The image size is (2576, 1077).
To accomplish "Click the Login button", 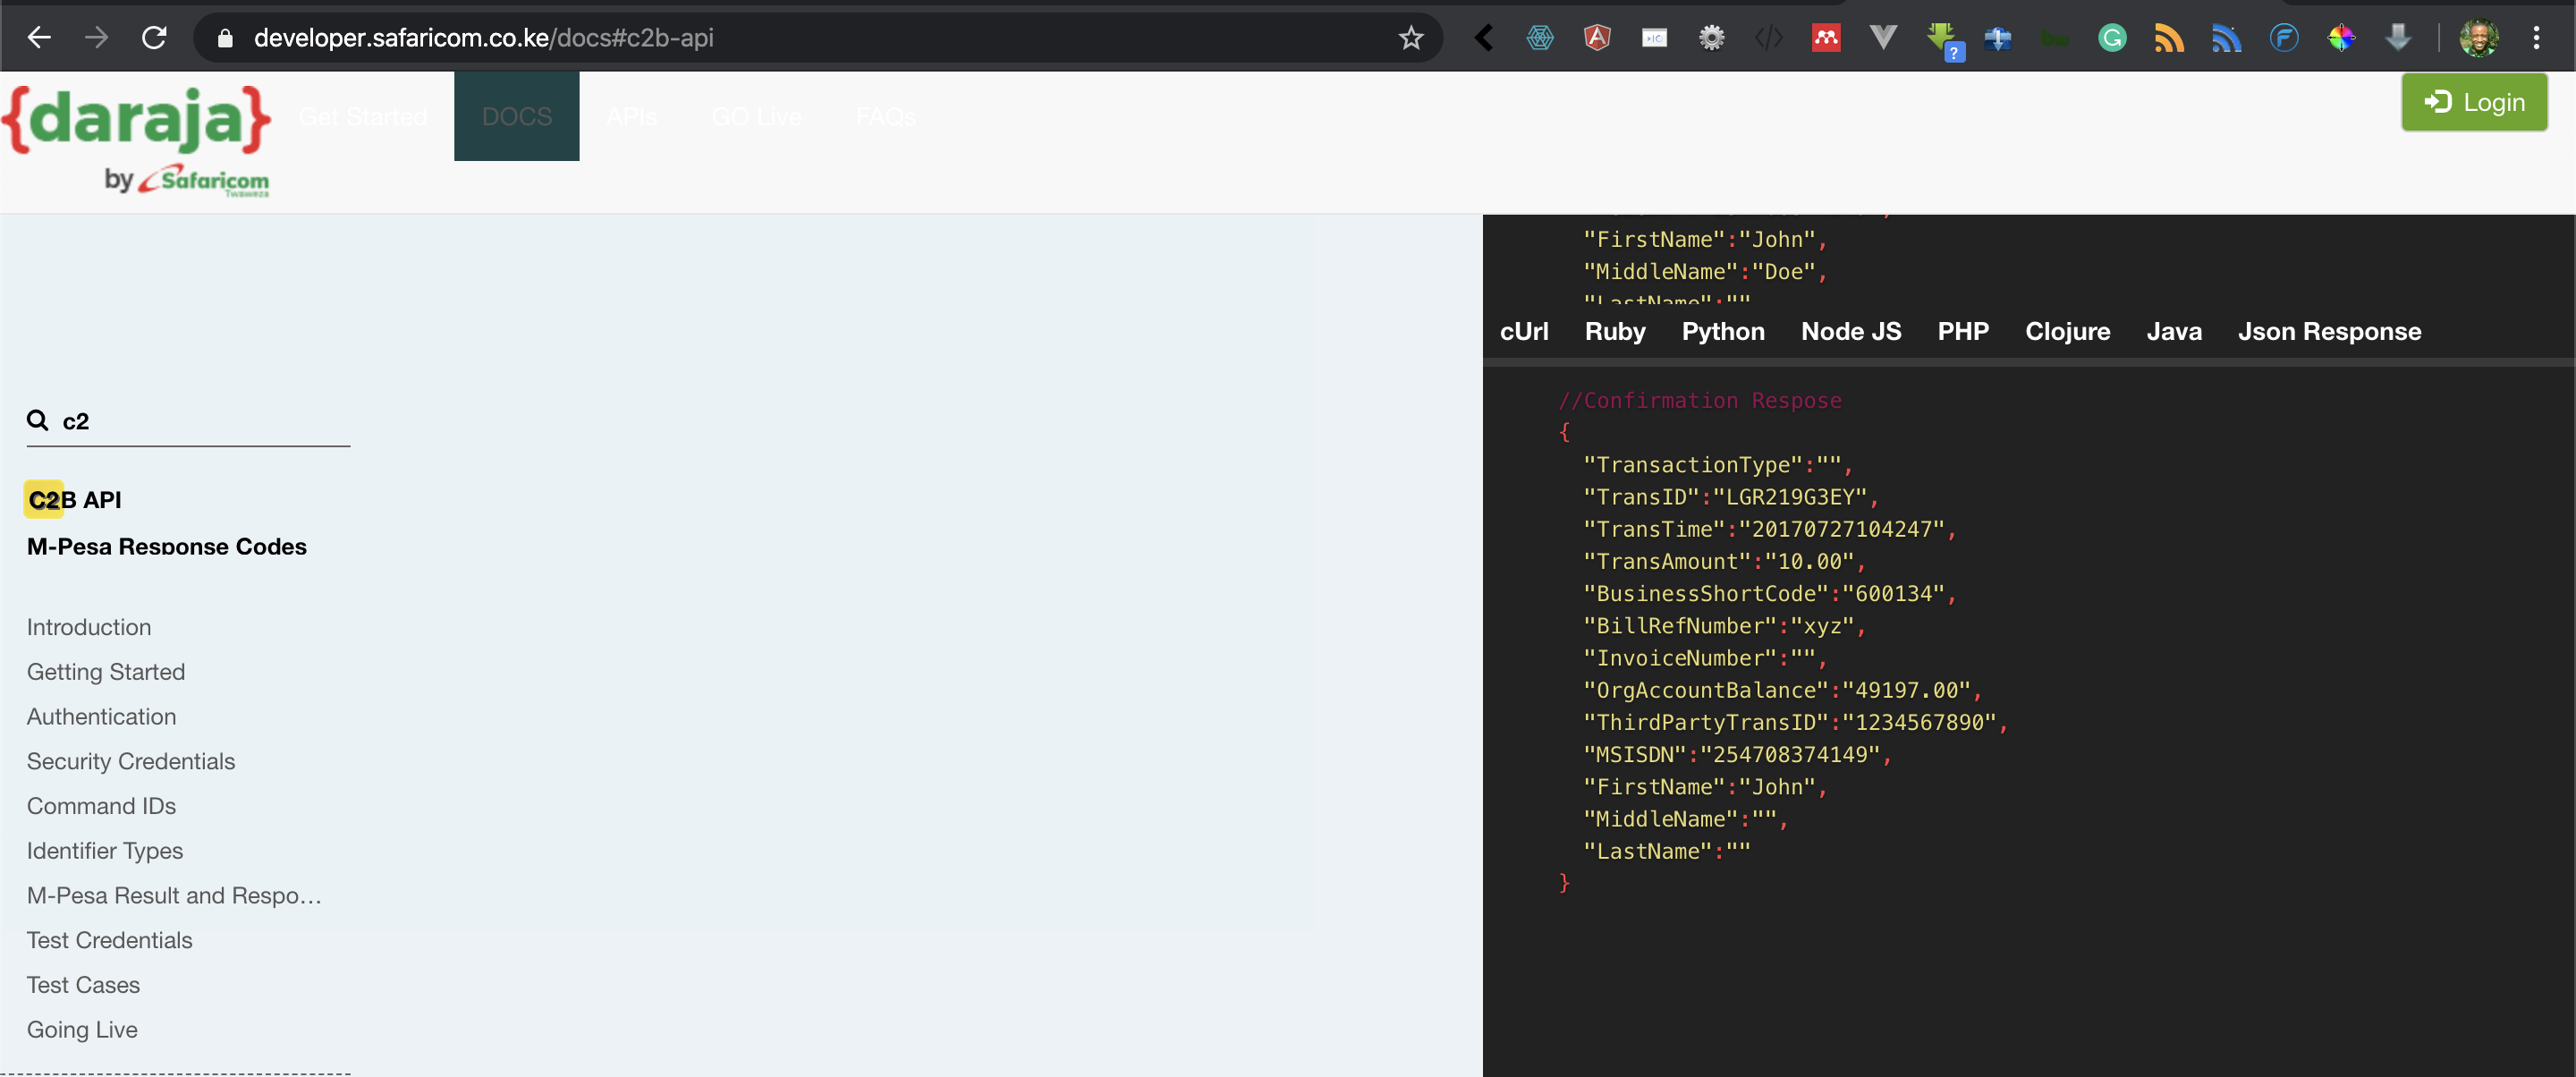I will pyautogui.click(x=2474, y=102).
